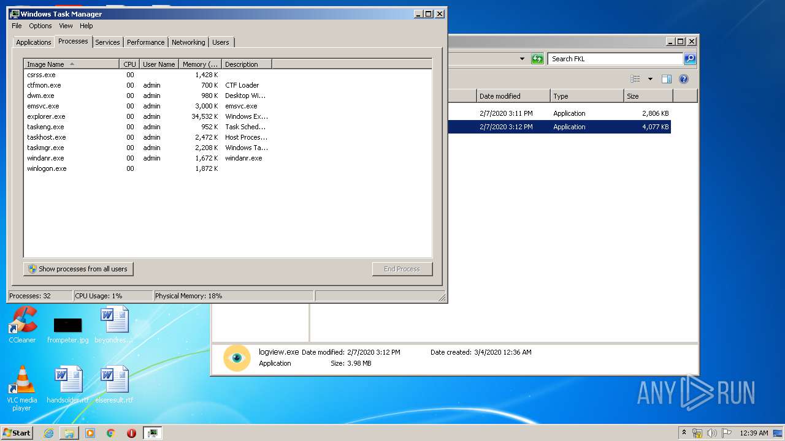This screenshot has width=785, height=441.
Task: Click the change view icon in Explorer
Action: (x=635, y=79)
